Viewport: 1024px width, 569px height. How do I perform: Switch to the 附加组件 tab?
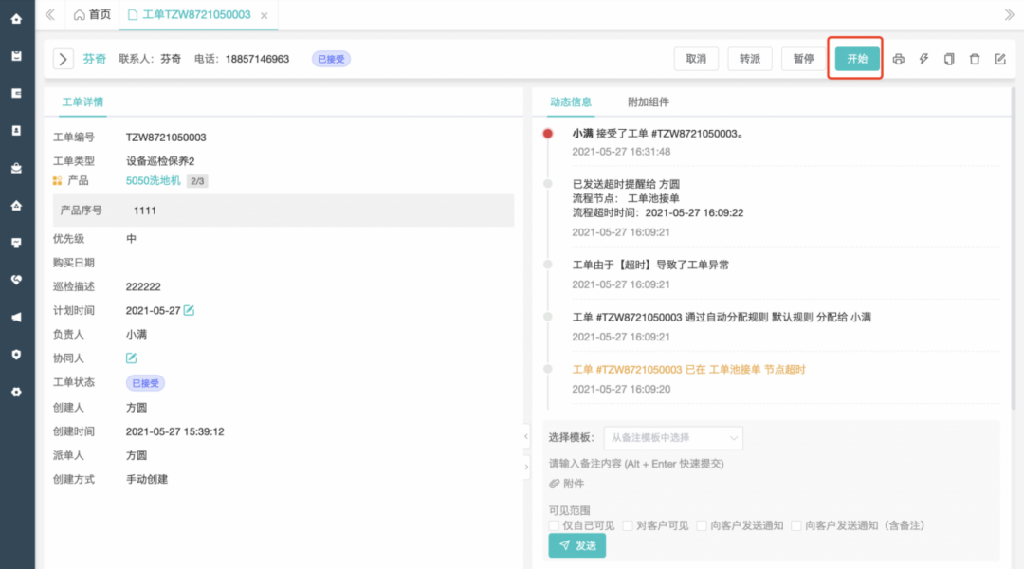647,101
